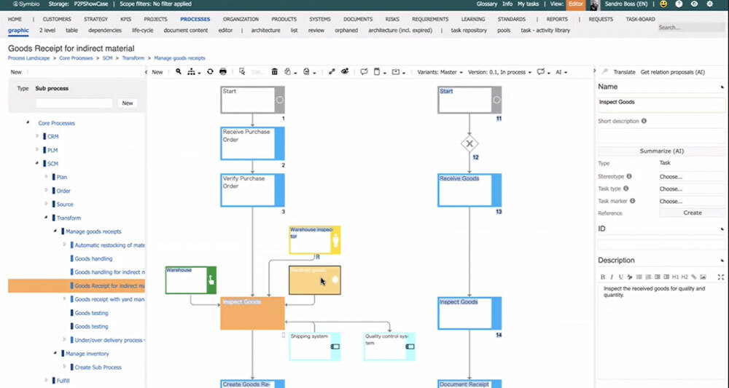Click the Italic formatting icon
Image resolution: width=729 pixels, height=388 pixels.
612,277
